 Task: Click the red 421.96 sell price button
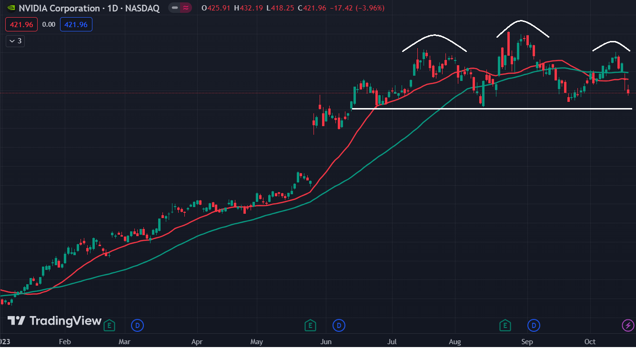point(21,24)
